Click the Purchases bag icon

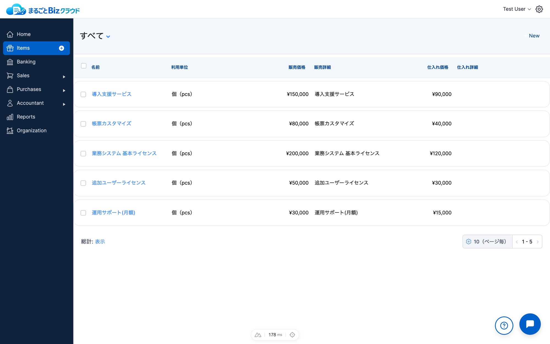10,89
